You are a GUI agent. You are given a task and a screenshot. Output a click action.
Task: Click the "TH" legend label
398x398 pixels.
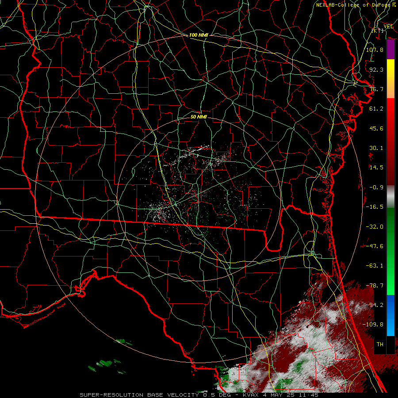coord(380,344)
